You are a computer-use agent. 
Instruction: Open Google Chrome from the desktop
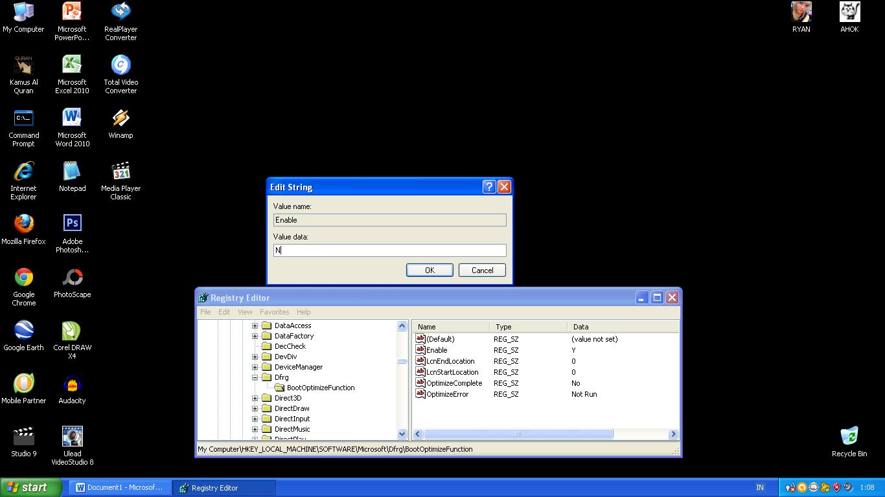pos(24,280)
